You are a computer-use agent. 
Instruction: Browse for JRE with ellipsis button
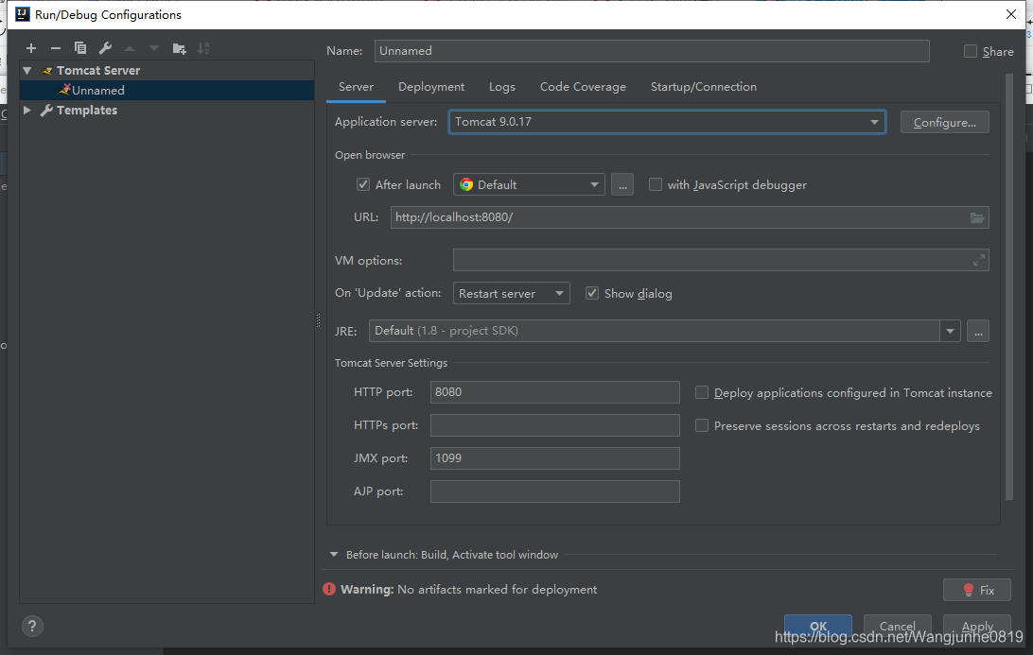click(x=978, y=331)
